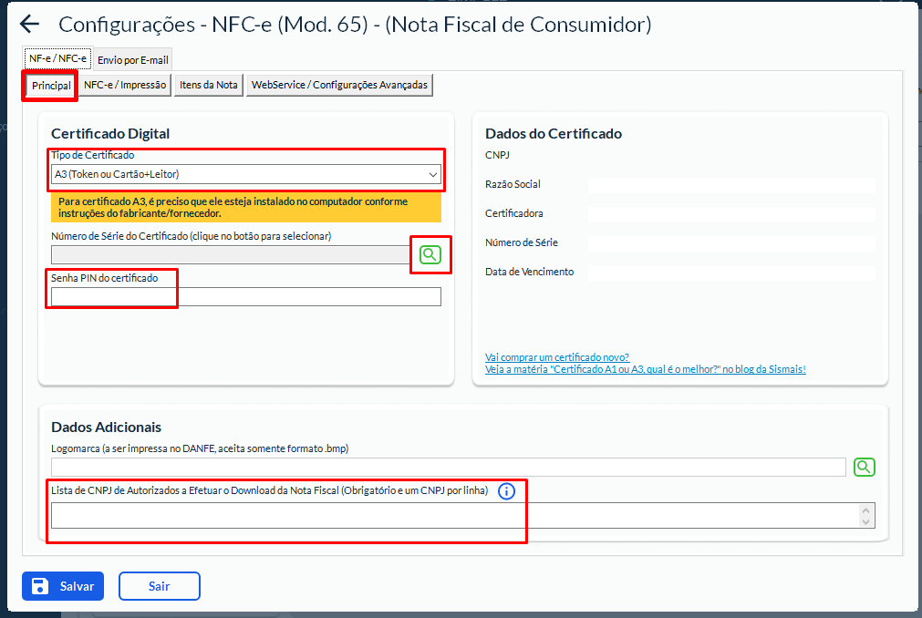Click the back arrow icon
The image size is (922, 618).
coord(30,25)
